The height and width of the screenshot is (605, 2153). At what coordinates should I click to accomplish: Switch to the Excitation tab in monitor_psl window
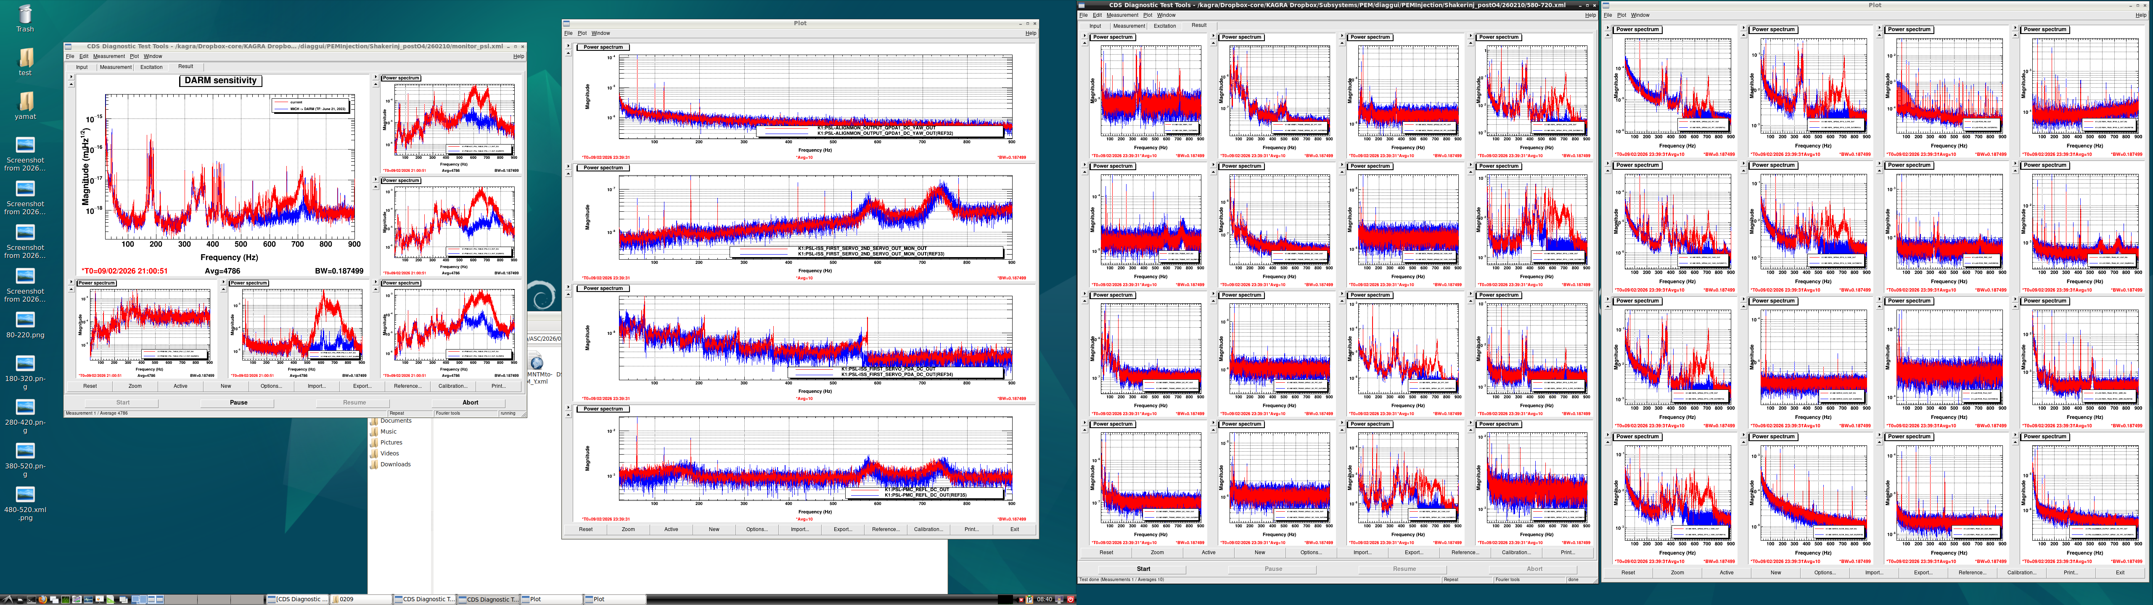[151, 67]
